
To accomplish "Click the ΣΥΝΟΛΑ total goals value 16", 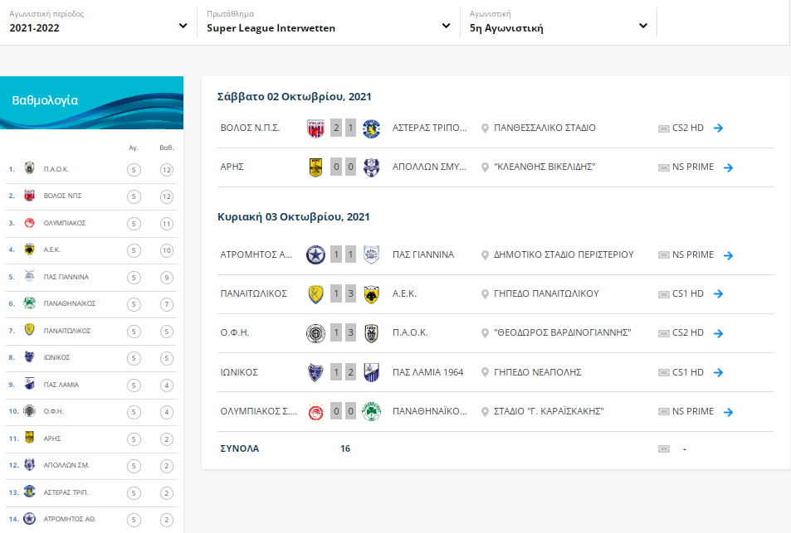I will click(345, 448).
